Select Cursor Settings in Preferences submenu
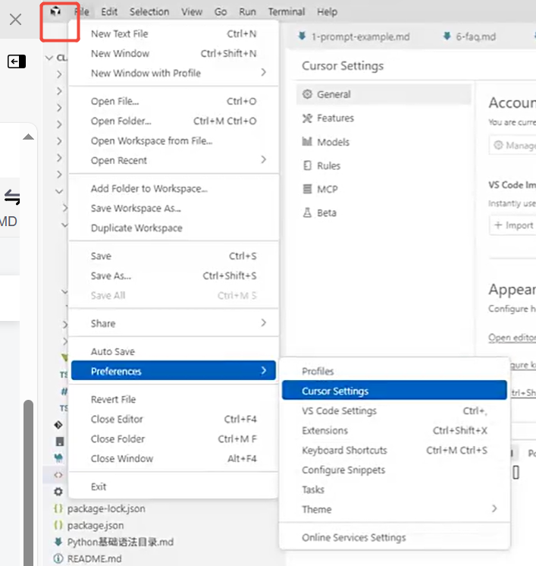The image size is (536, 566). pos(394,390)
